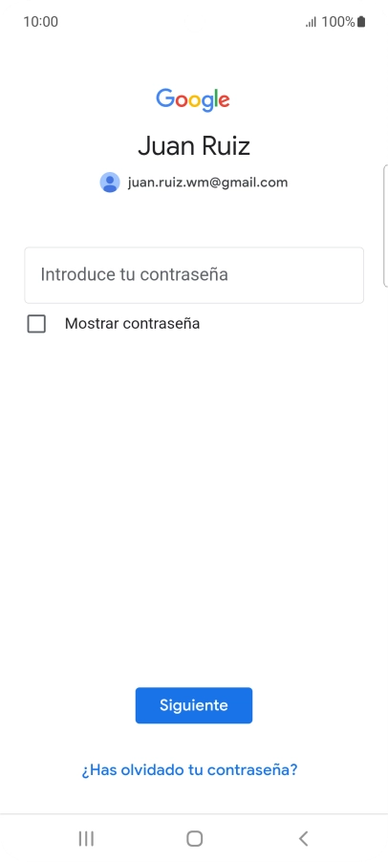
Task: Enable the Mostrar contraseña checkbox
Action: 36,324
